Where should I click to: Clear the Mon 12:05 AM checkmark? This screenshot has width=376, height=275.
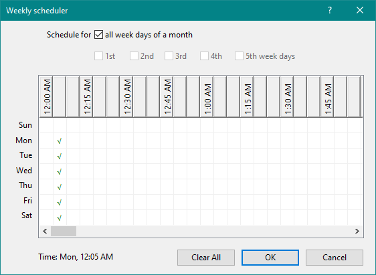[x=60, y=141]
